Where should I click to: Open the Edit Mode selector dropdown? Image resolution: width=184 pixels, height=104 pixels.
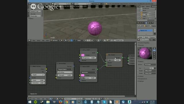55,40
